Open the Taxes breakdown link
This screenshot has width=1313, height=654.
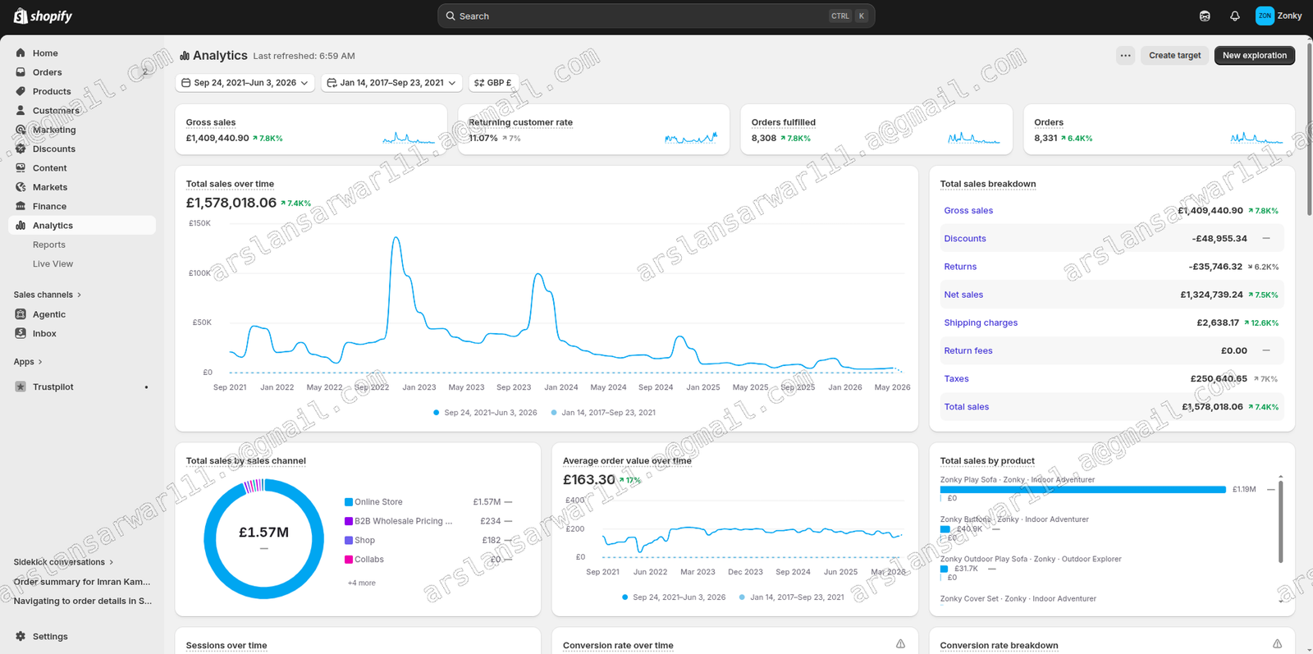pos(956,378)
